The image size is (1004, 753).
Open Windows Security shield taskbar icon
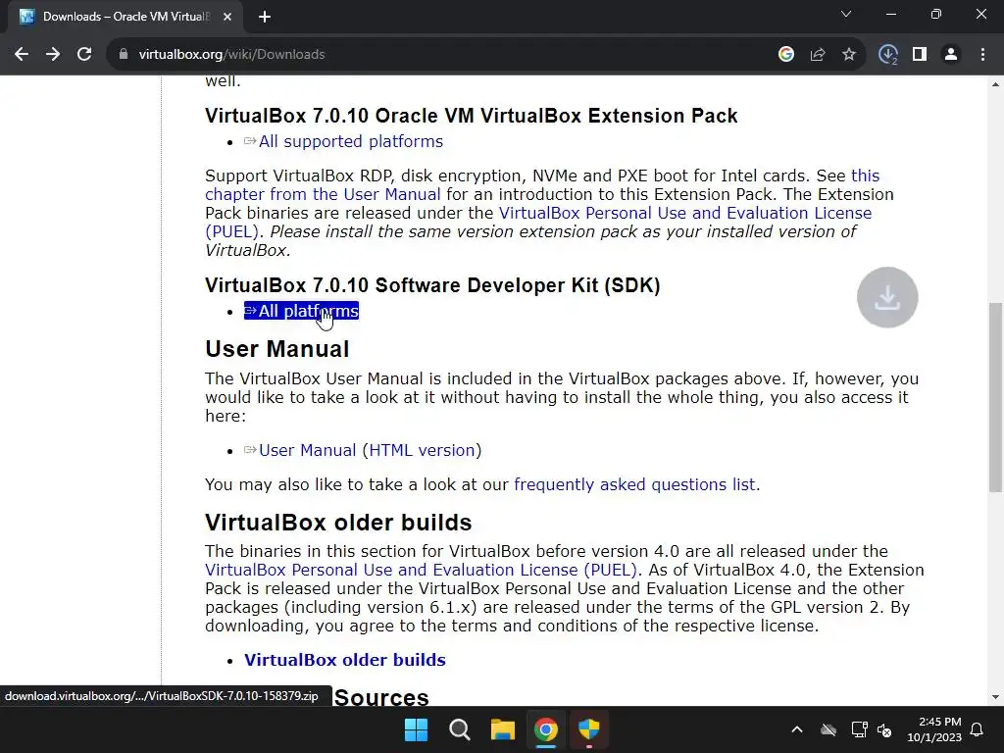(x=588, y=729)
